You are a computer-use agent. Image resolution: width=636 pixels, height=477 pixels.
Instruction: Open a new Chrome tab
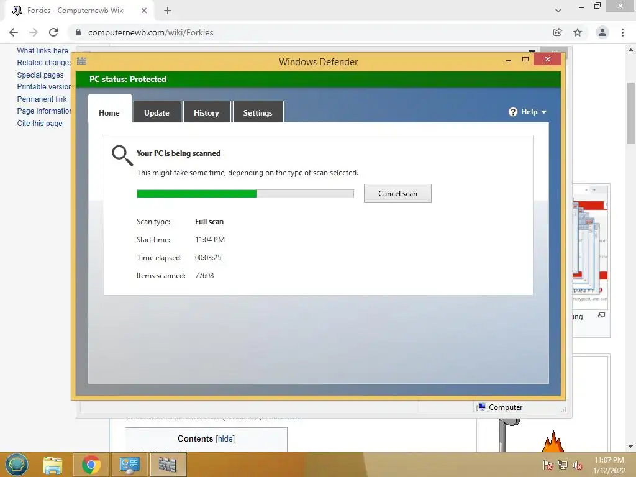pyautogui.click(x=168, y=11)
